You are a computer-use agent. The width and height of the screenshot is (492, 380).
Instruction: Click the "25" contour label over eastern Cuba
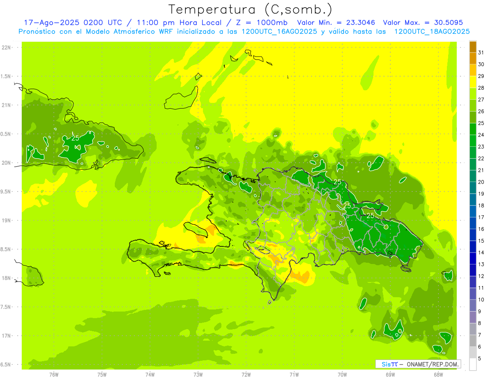click(x=75, y=138)
